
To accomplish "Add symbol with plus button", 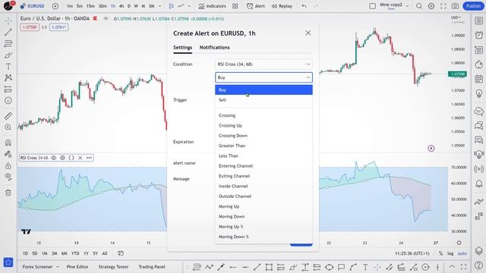I will pyautogui.click(x=55, y=6).
